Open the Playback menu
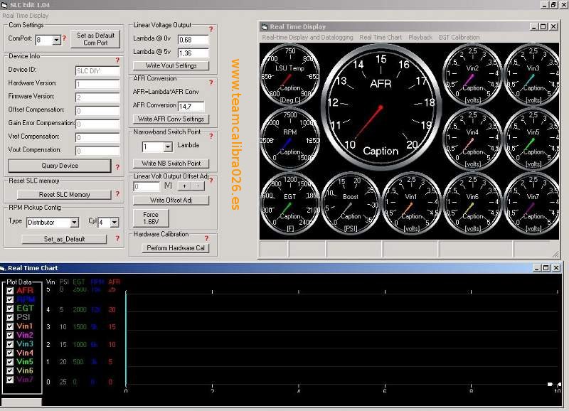 click(x=420, y=37)
